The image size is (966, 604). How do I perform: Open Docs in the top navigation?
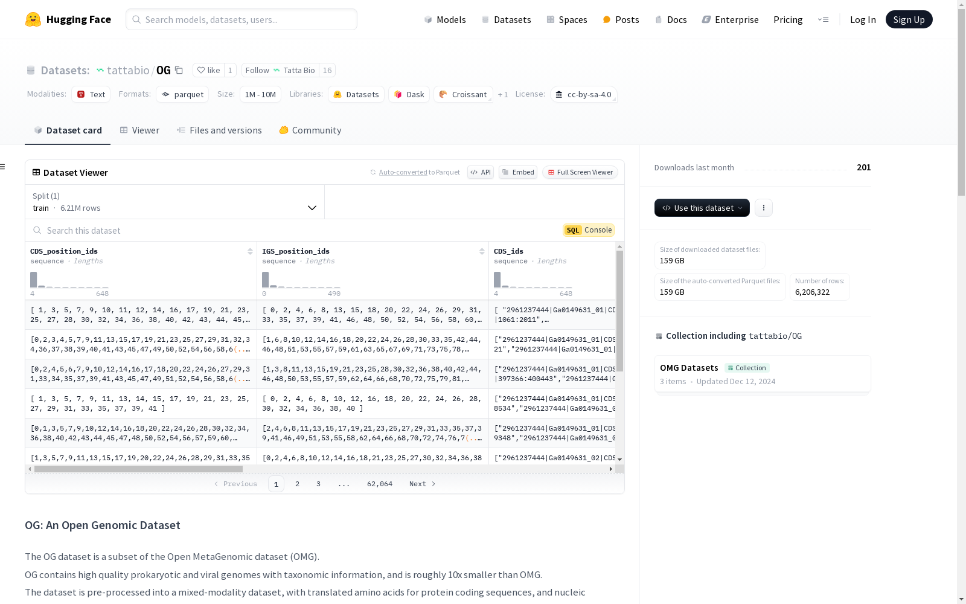click(x=671, y=19)
